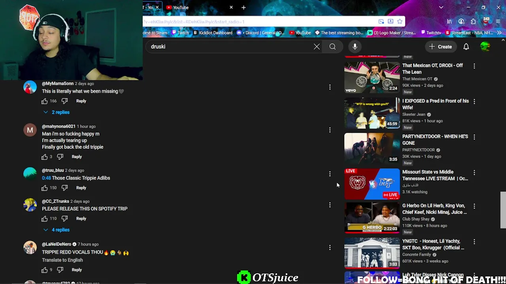Open Twitch bookmark
Viewport: 506px width, 284px height.
click(x=179, y=33)
